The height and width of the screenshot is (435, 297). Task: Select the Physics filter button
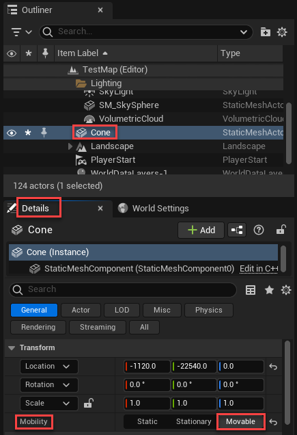[x=209, y=310]
